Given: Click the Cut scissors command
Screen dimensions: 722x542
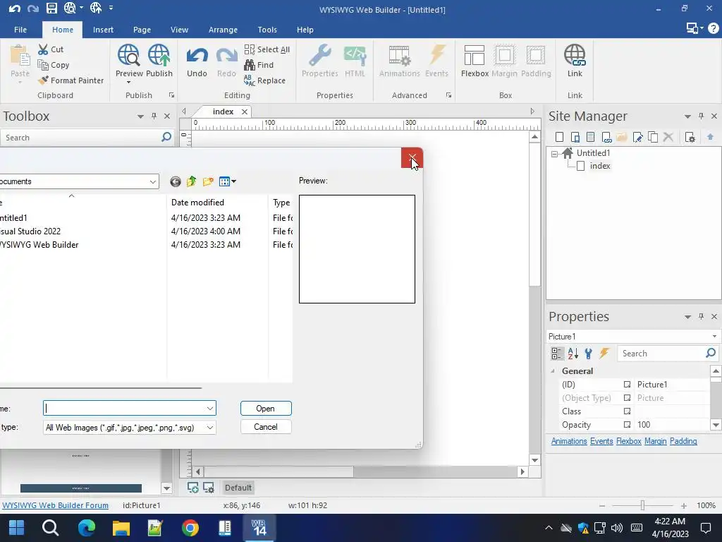Looking at the screenshot, I should click(51, 49).
